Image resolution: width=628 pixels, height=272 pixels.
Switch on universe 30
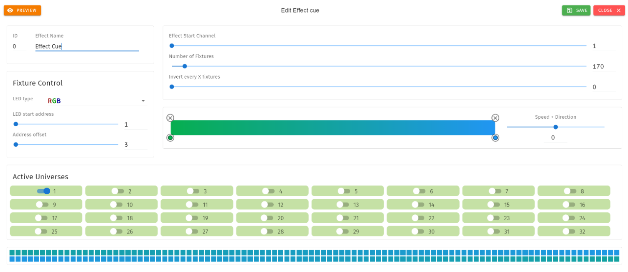click(x=418, y=231)
